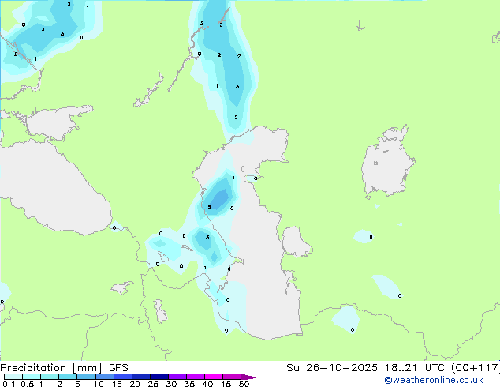Screen dimensions: 500x387
Task: Click the '5' precipitation value on Caspian coast
Action: [209, 207]
